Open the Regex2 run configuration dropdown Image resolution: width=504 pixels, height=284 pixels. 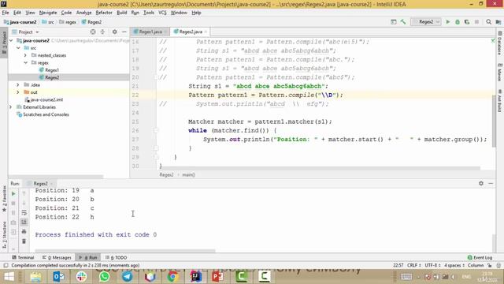pos(426,22)
